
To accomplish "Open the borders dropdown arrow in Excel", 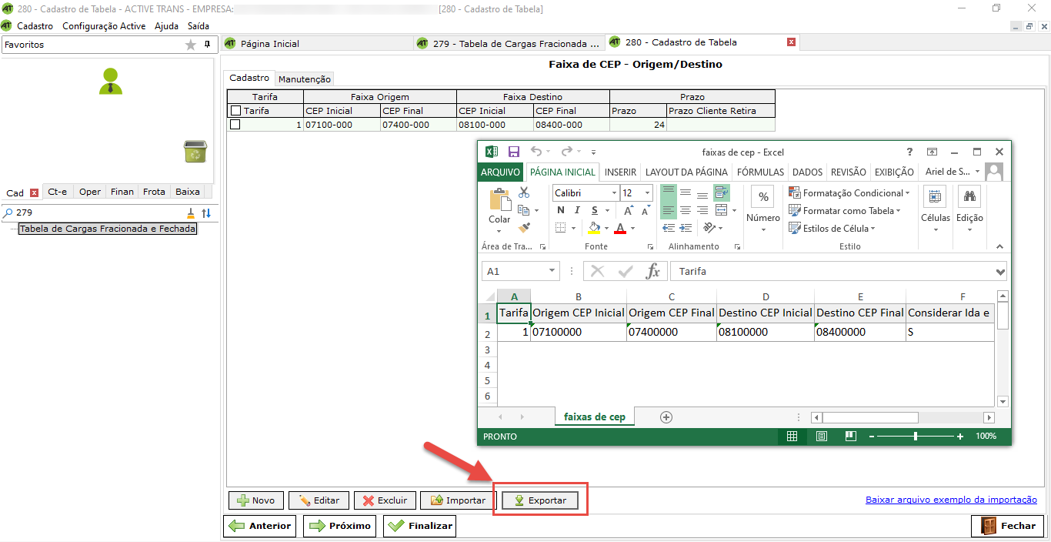I will (x=573, y=228).
